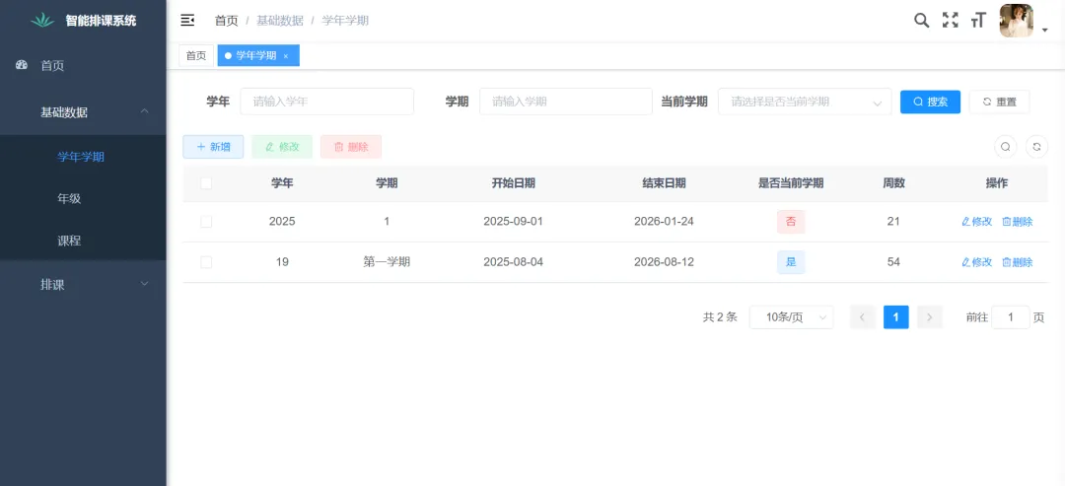Hide the search form using round search icon

(1005, 147)
